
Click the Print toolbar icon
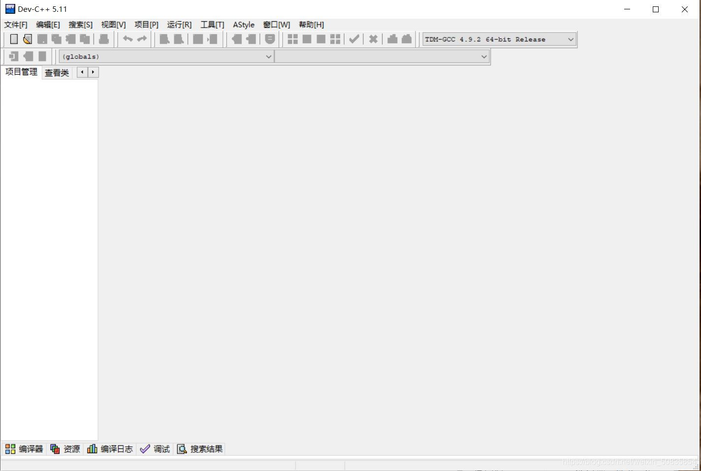104,39
